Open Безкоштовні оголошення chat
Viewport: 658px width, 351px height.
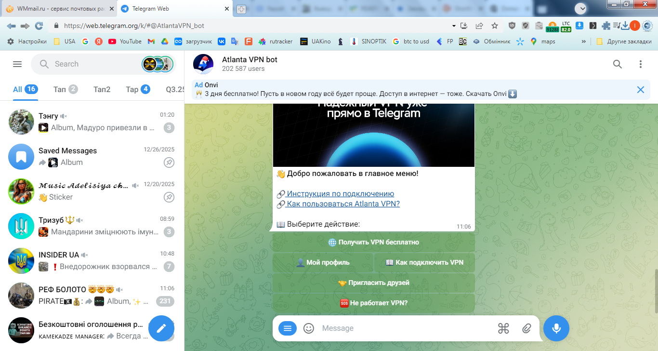[x=92, y=330]
